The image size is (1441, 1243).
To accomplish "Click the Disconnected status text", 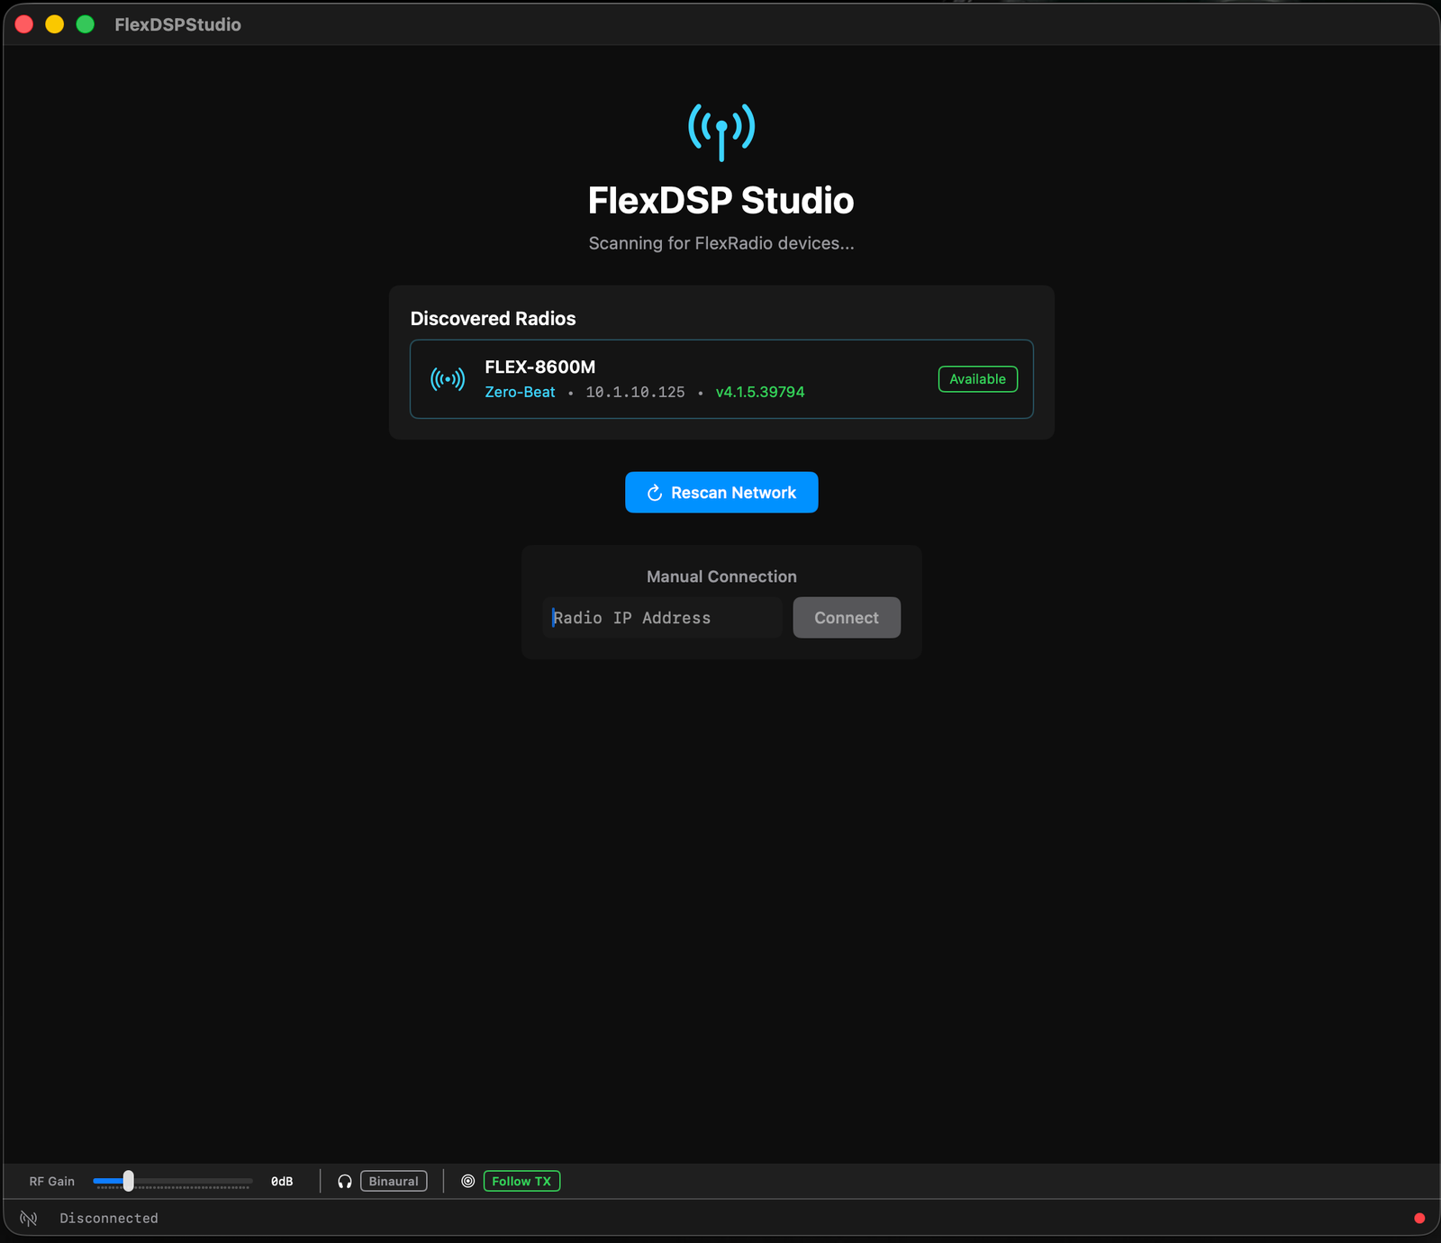I will [109, 1219].
